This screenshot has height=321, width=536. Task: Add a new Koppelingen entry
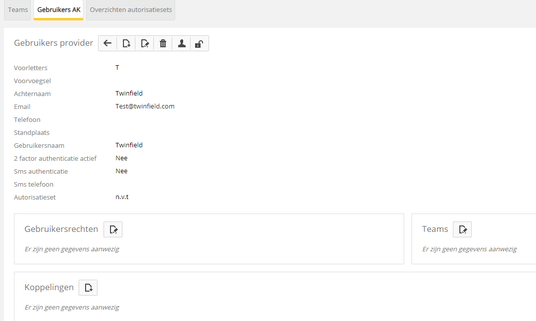(x=88, y=288)
